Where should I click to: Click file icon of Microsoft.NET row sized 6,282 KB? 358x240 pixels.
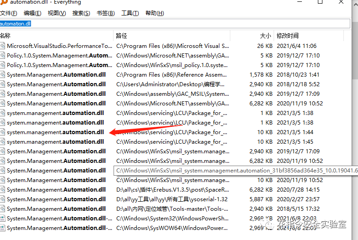(3, 104)
